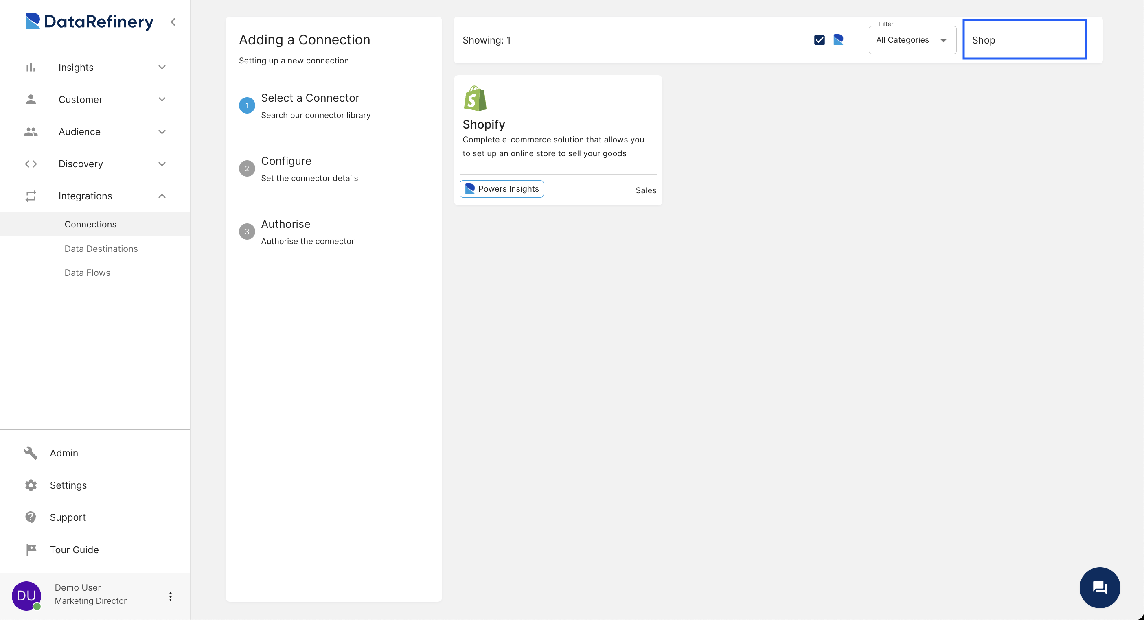Viewport: 1144px width, 620px height.
Task: Open the Discovery menu item
Action: point(95,164)
